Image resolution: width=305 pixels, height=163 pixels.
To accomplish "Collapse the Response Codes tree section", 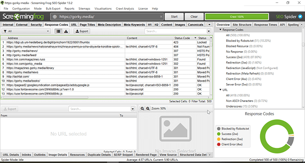I will click(220, 30).
